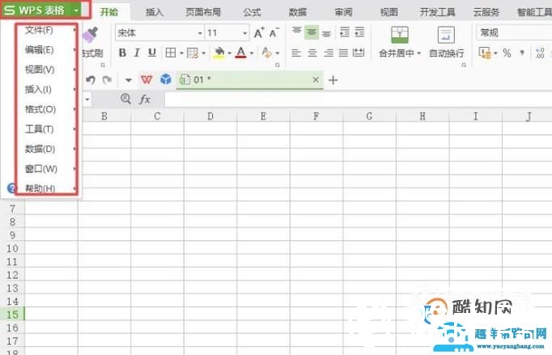Click the fx insert function icon
This screenshot has width=552, height=355.
(145, 99)
